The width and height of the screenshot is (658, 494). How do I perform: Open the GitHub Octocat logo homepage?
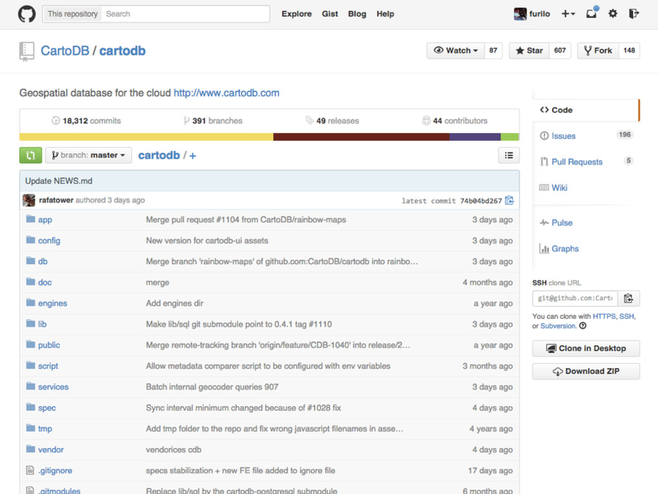point(27,14)
